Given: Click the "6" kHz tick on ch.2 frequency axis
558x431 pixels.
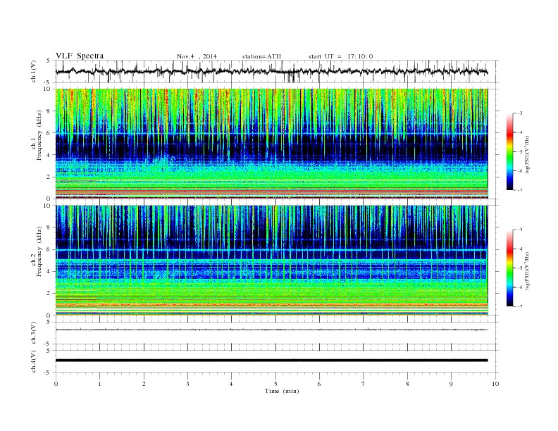Looking at the screenshot, I should coord(49,249).
